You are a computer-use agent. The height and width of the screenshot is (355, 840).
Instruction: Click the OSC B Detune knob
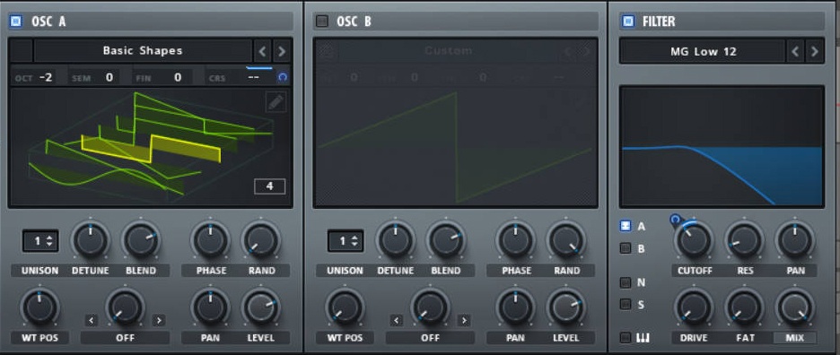396,240
